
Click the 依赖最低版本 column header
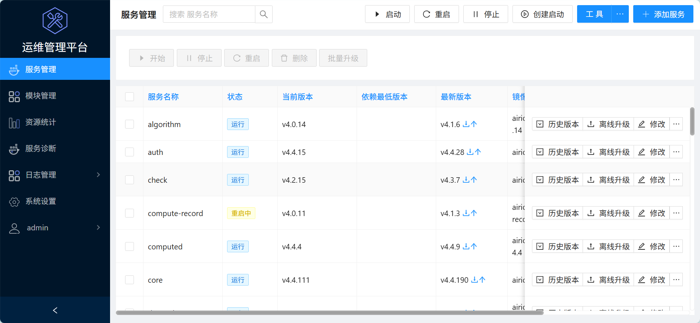384,97
